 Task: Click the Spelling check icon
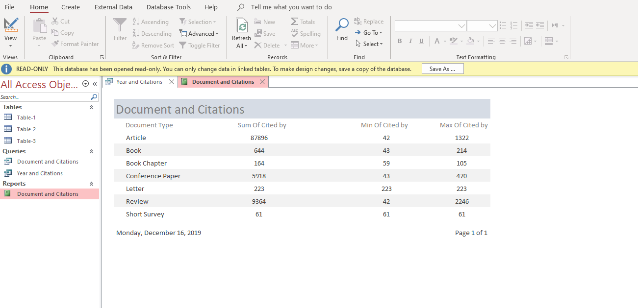[x=295, y=33]
